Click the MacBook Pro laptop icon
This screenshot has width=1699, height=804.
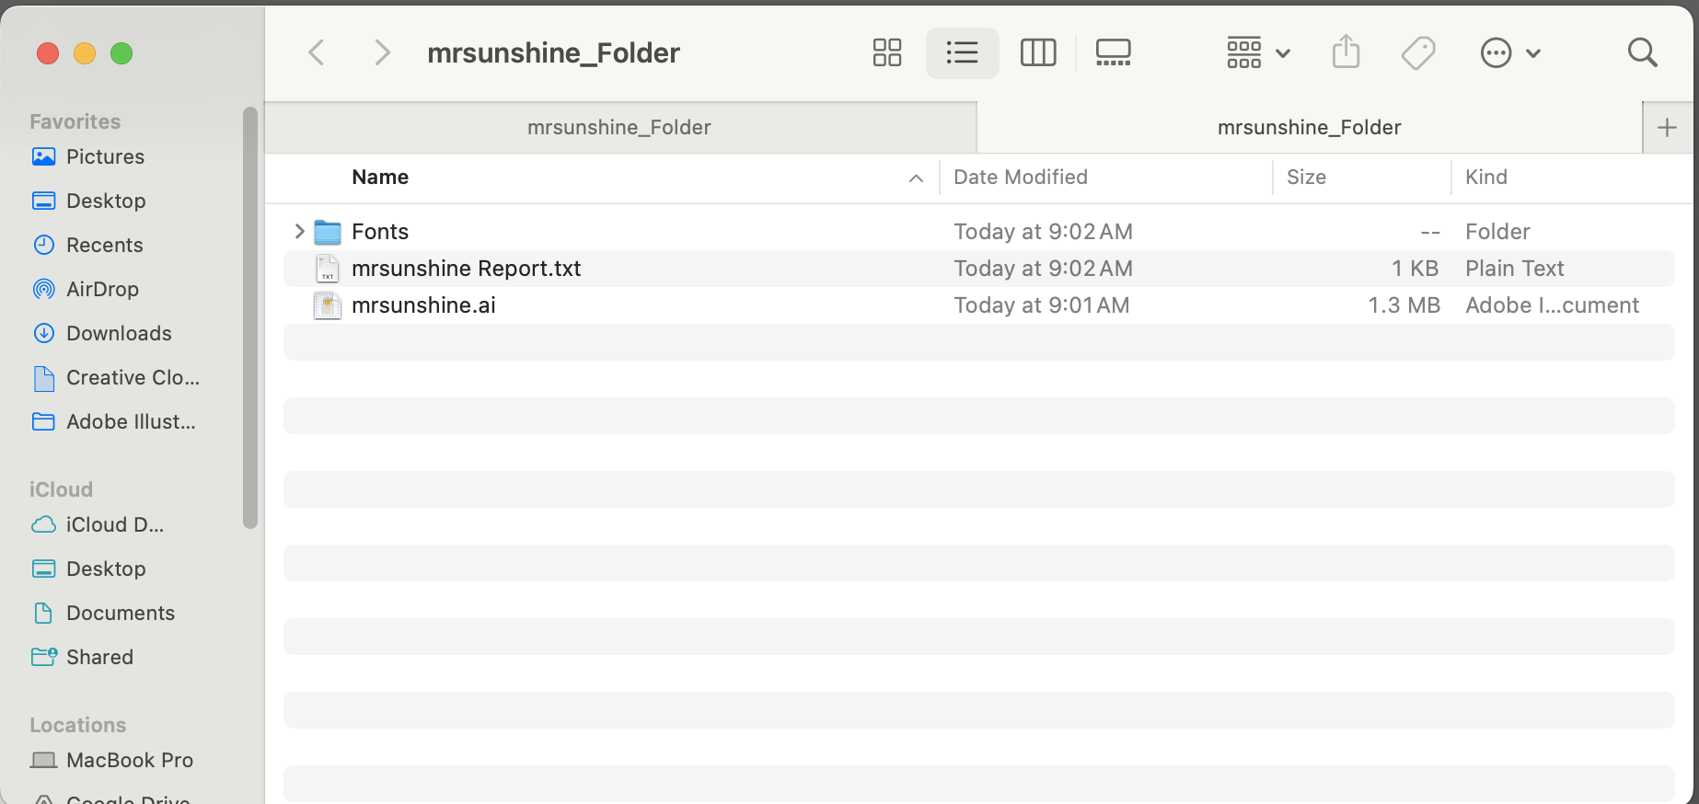43,760
